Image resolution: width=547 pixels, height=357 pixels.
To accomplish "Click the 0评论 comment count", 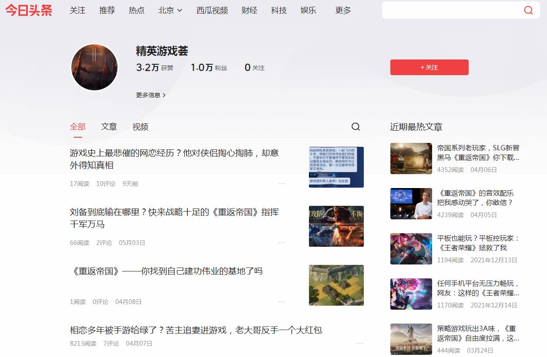I will pos(101,302).
